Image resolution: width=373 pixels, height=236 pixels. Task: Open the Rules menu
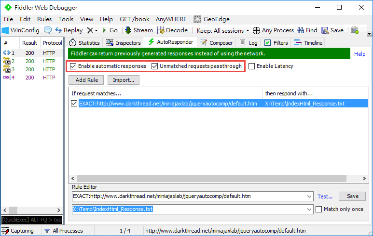coord(44,19)
